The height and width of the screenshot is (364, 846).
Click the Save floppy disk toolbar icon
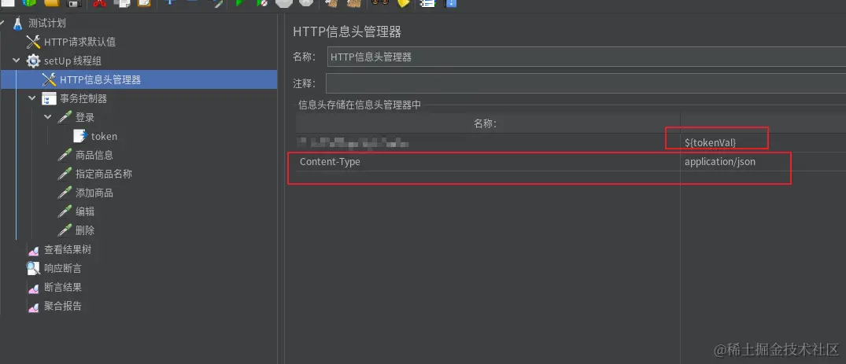[75, 2]
